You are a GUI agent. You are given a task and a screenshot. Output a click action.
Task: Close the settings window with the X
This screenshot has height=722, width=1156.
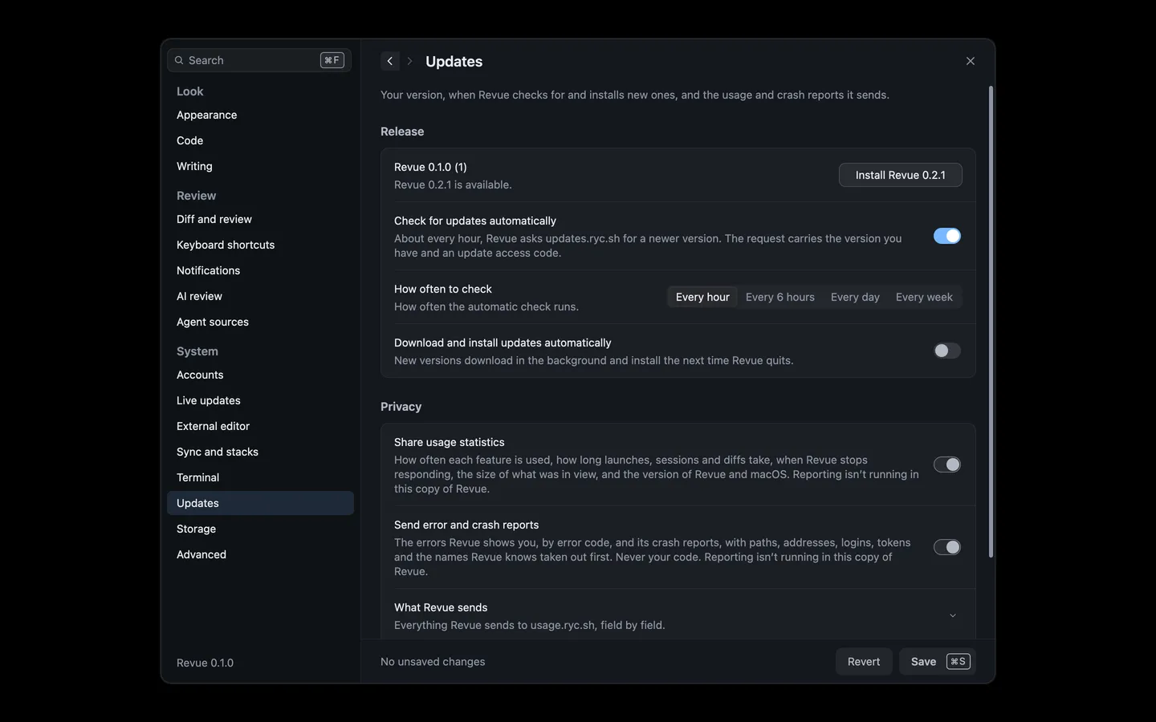[x=970, y=61]
